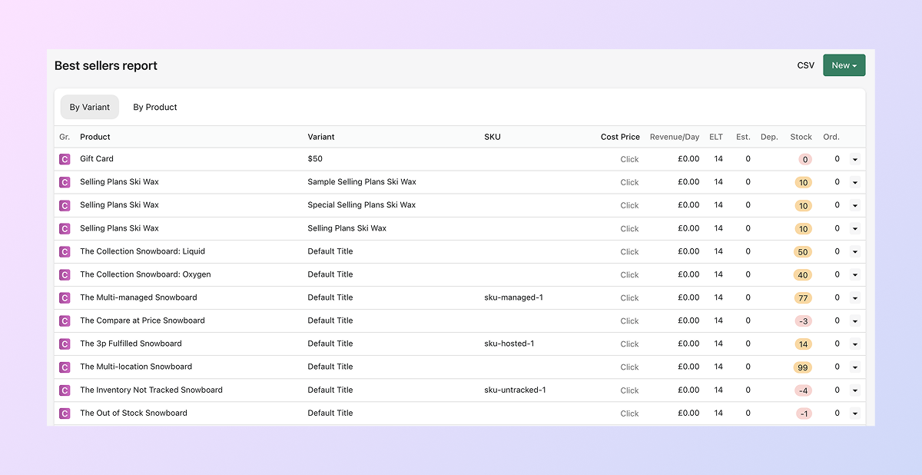922x475 pixels.
Task: Click stock badge -4 for Inventory Not Tracked Snowboard
Action: tap(804, 390)
